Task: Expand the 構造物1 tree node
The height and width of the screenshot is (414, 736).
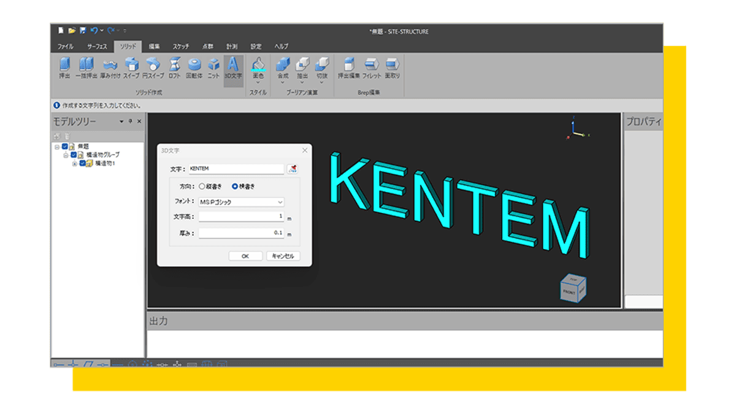Action: pos(75,164)
